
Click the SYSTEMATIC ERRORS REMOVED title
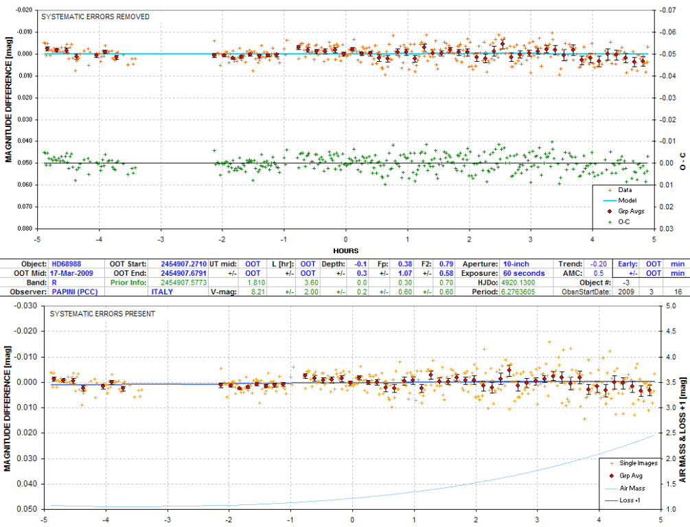95,16
